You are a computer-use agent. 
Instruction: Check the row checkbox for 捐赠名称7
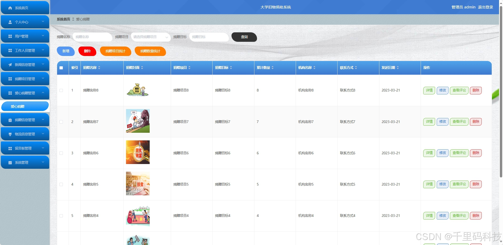coord(61,122)
